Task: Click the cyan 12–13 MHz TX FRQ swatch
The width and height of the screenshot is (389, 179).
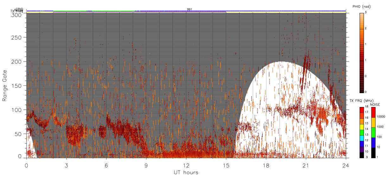Action: 361,138
